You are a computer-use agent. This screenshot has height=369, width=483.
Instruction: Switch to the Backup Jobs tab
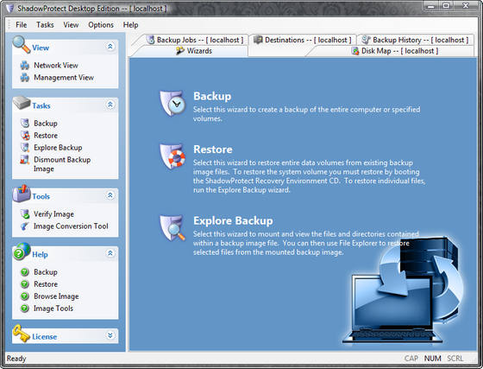pyautogui.click(x=195, y=40)
